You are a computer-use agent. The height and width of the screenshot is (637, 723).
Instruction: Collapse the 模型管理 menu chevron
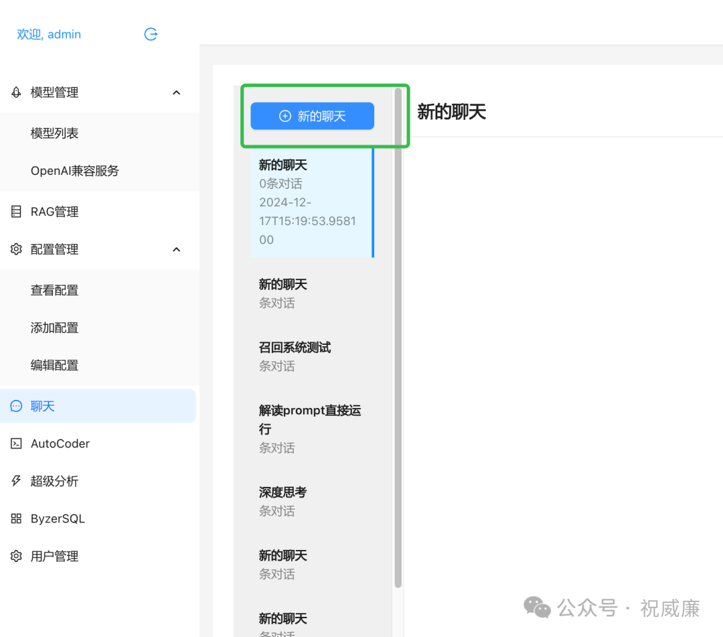tap(176, 92)
